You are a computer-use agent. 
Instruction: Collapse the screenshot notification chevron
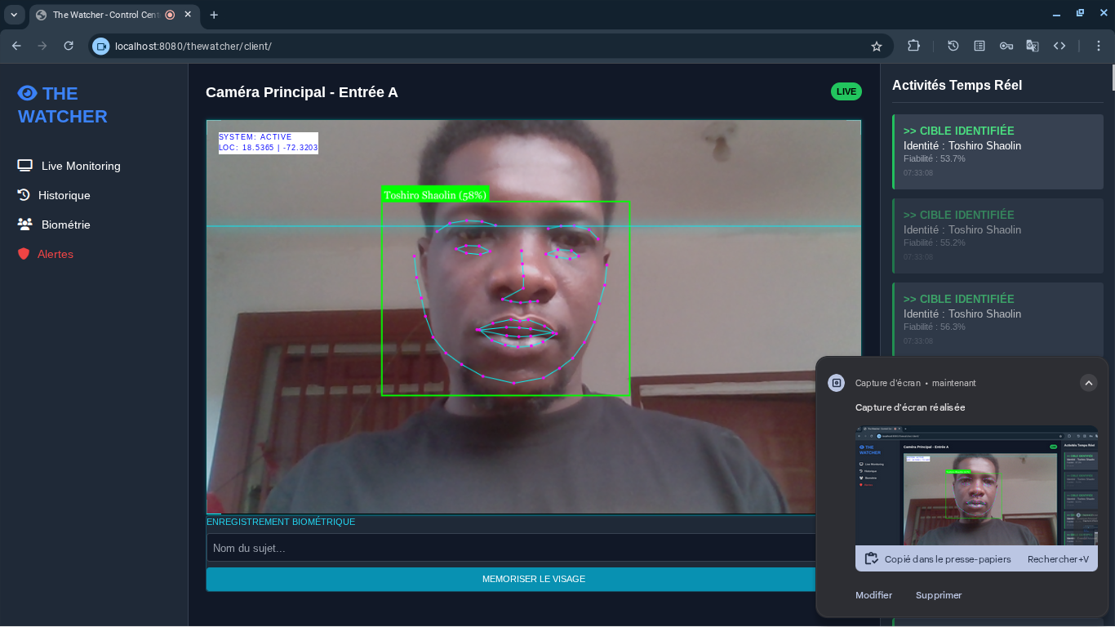pyautogui.click(x=1088, y=383)
